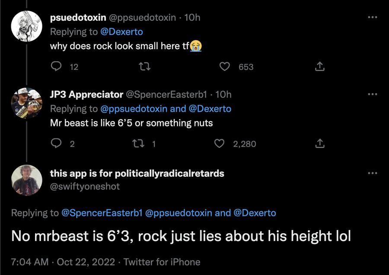Open the @swiftyoneshot handle
Viewport: 389px width, 275px height.
point(85,186)
